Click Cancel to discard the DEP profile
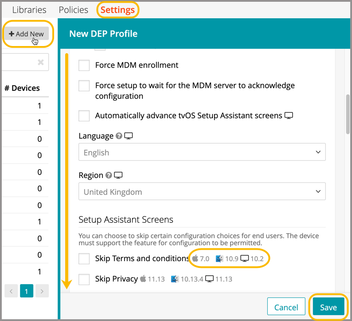 (286, 307)
